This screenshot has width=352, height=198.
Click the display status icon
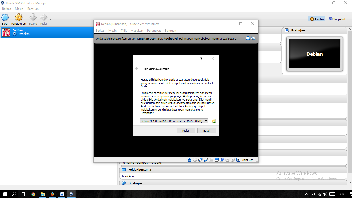pos(216,160)
